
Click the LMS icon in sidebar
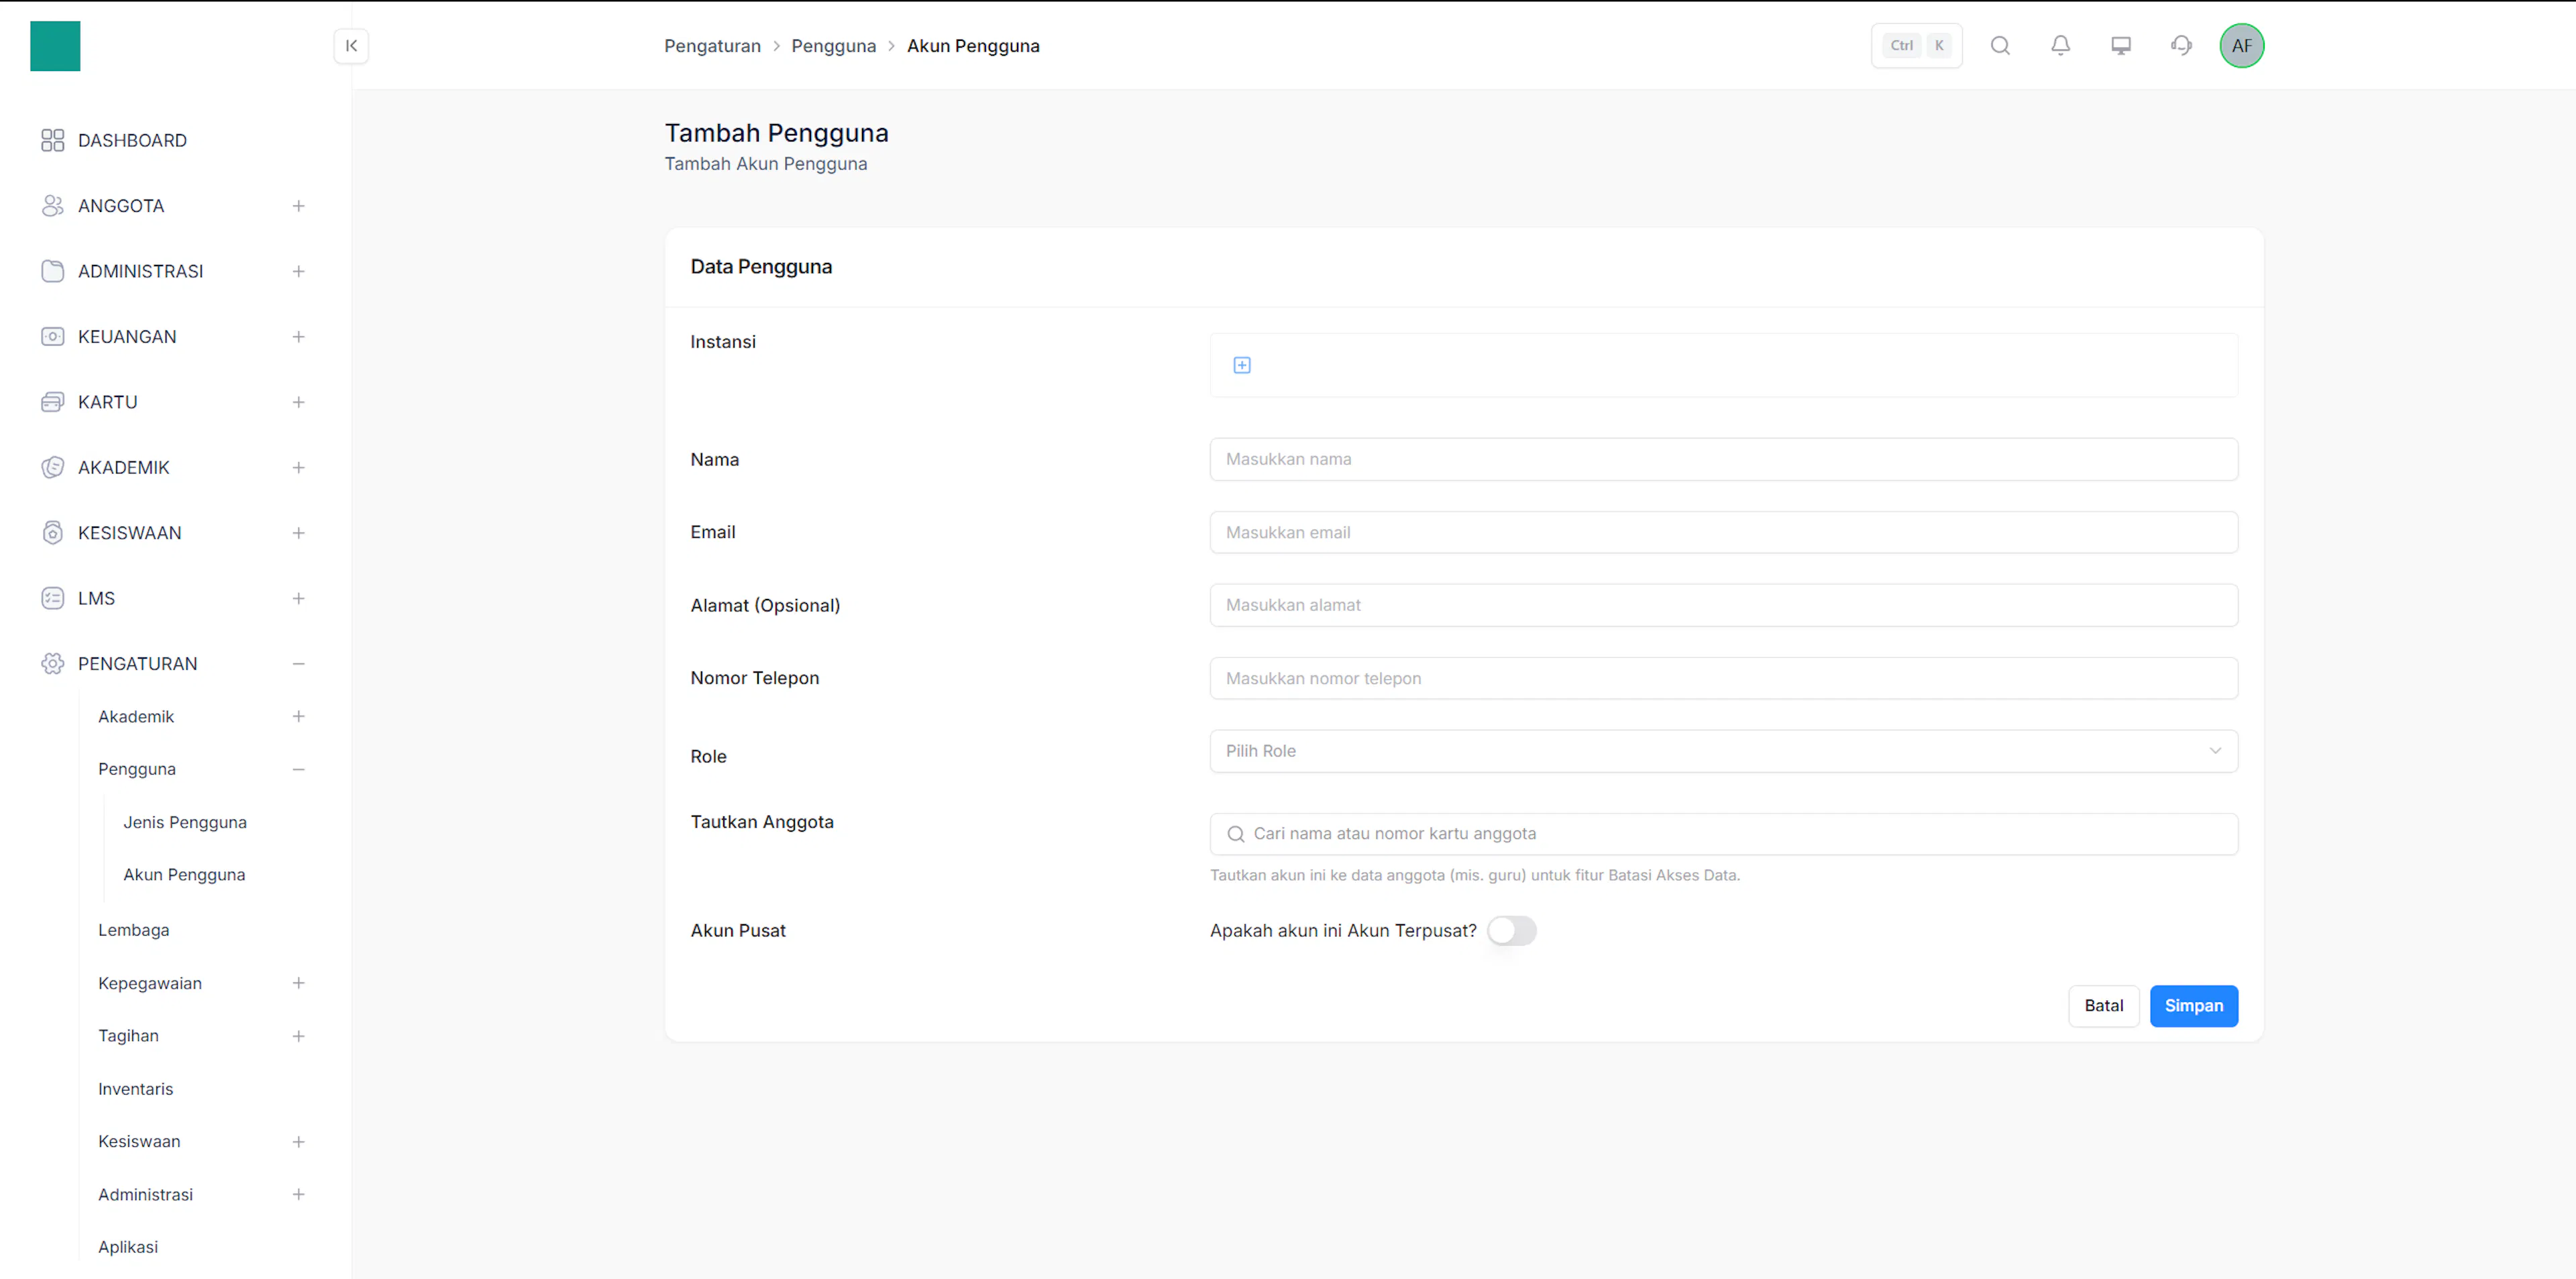coord(53,599)
